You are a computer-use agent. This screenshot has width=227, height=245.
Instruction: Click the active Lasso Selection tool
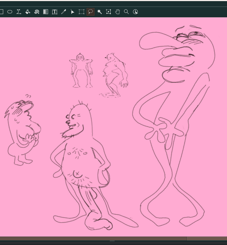(91, 12)
